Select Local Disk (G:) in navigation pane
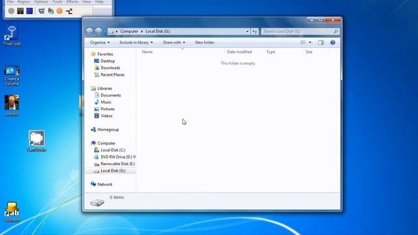The image size is (418, 235). tap(110, 171)
